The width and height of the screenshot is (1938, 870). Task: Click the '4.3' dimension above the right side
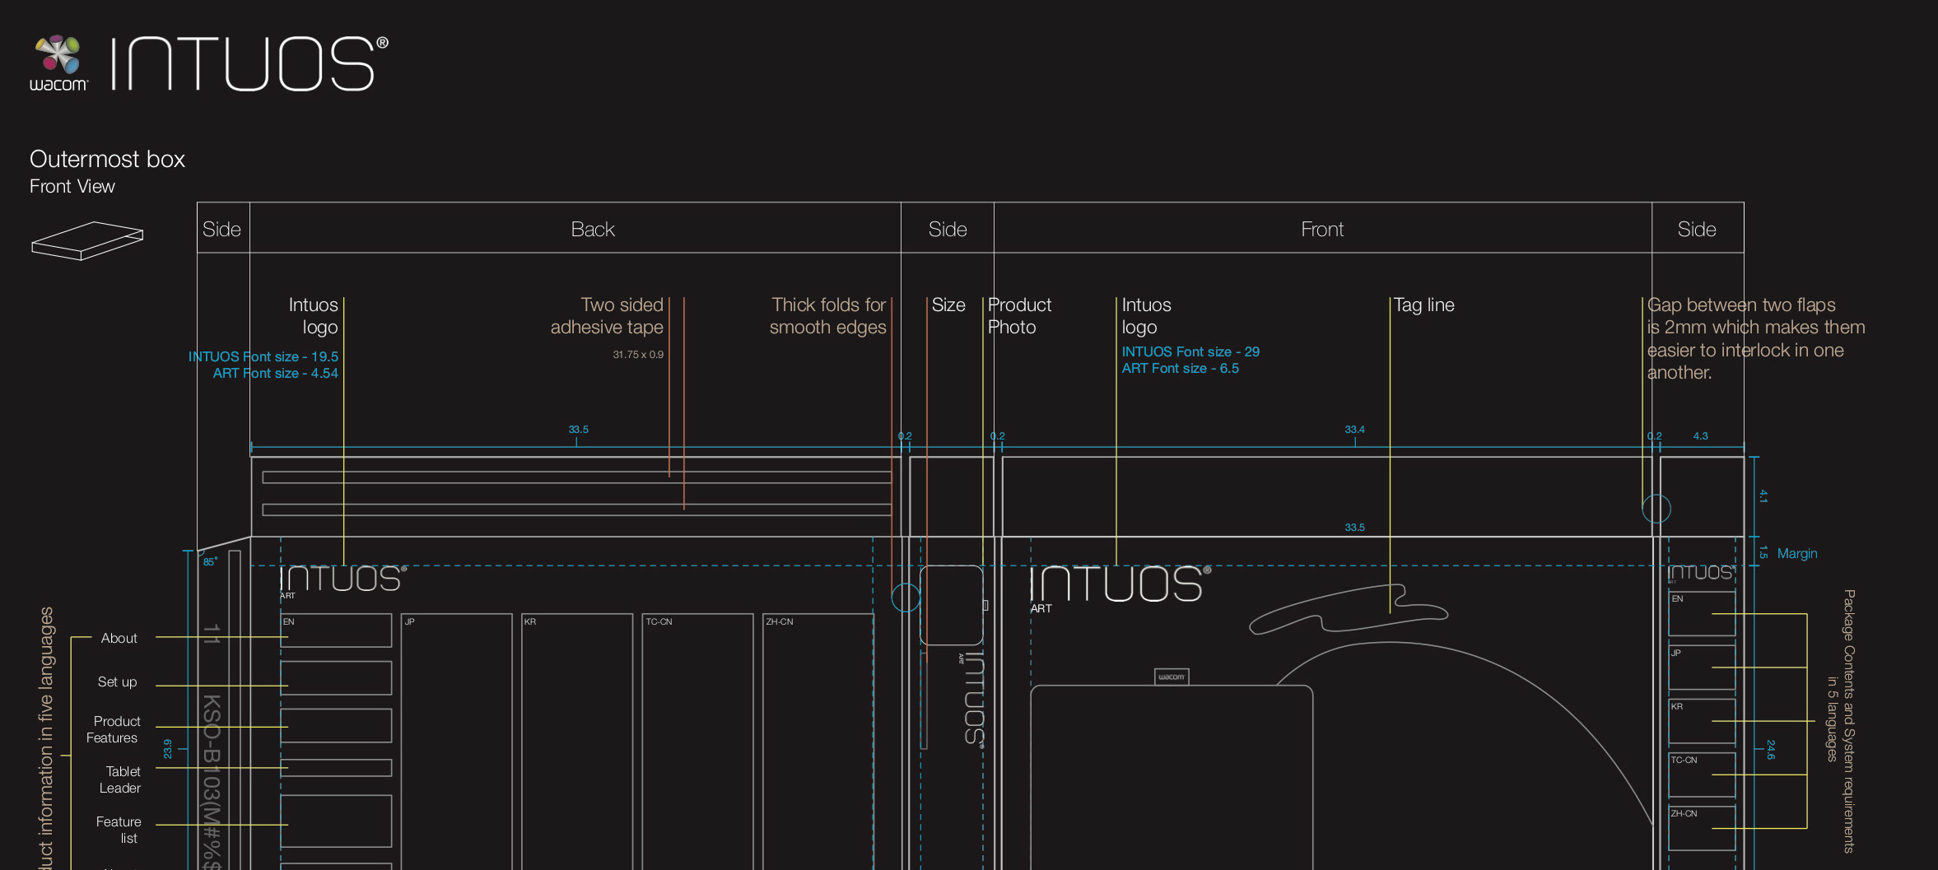(1700, 435)
